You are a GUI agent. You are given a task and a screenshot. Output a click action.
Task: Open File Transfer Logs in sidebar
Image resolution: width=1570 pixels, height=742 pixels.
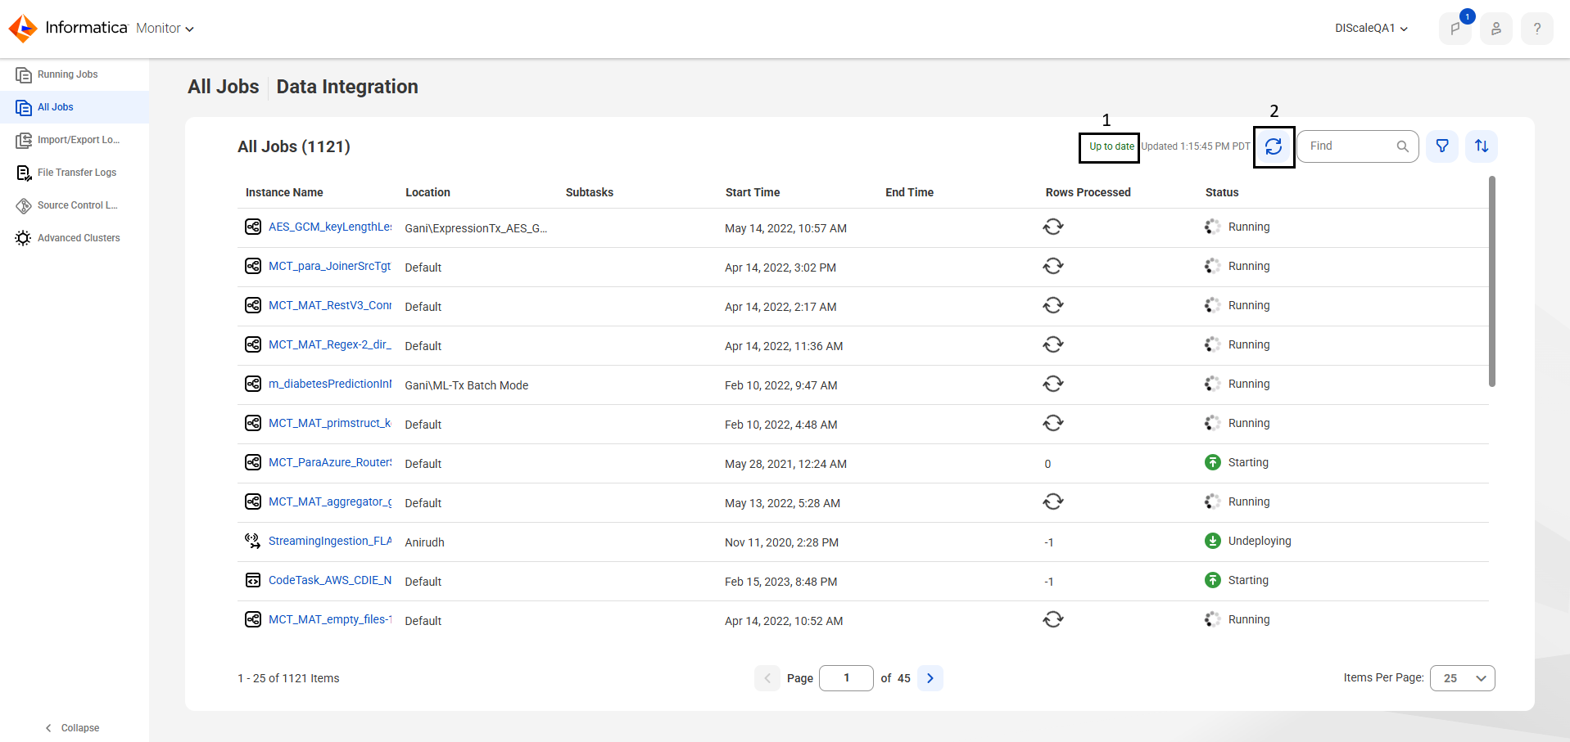pos(75,173)
